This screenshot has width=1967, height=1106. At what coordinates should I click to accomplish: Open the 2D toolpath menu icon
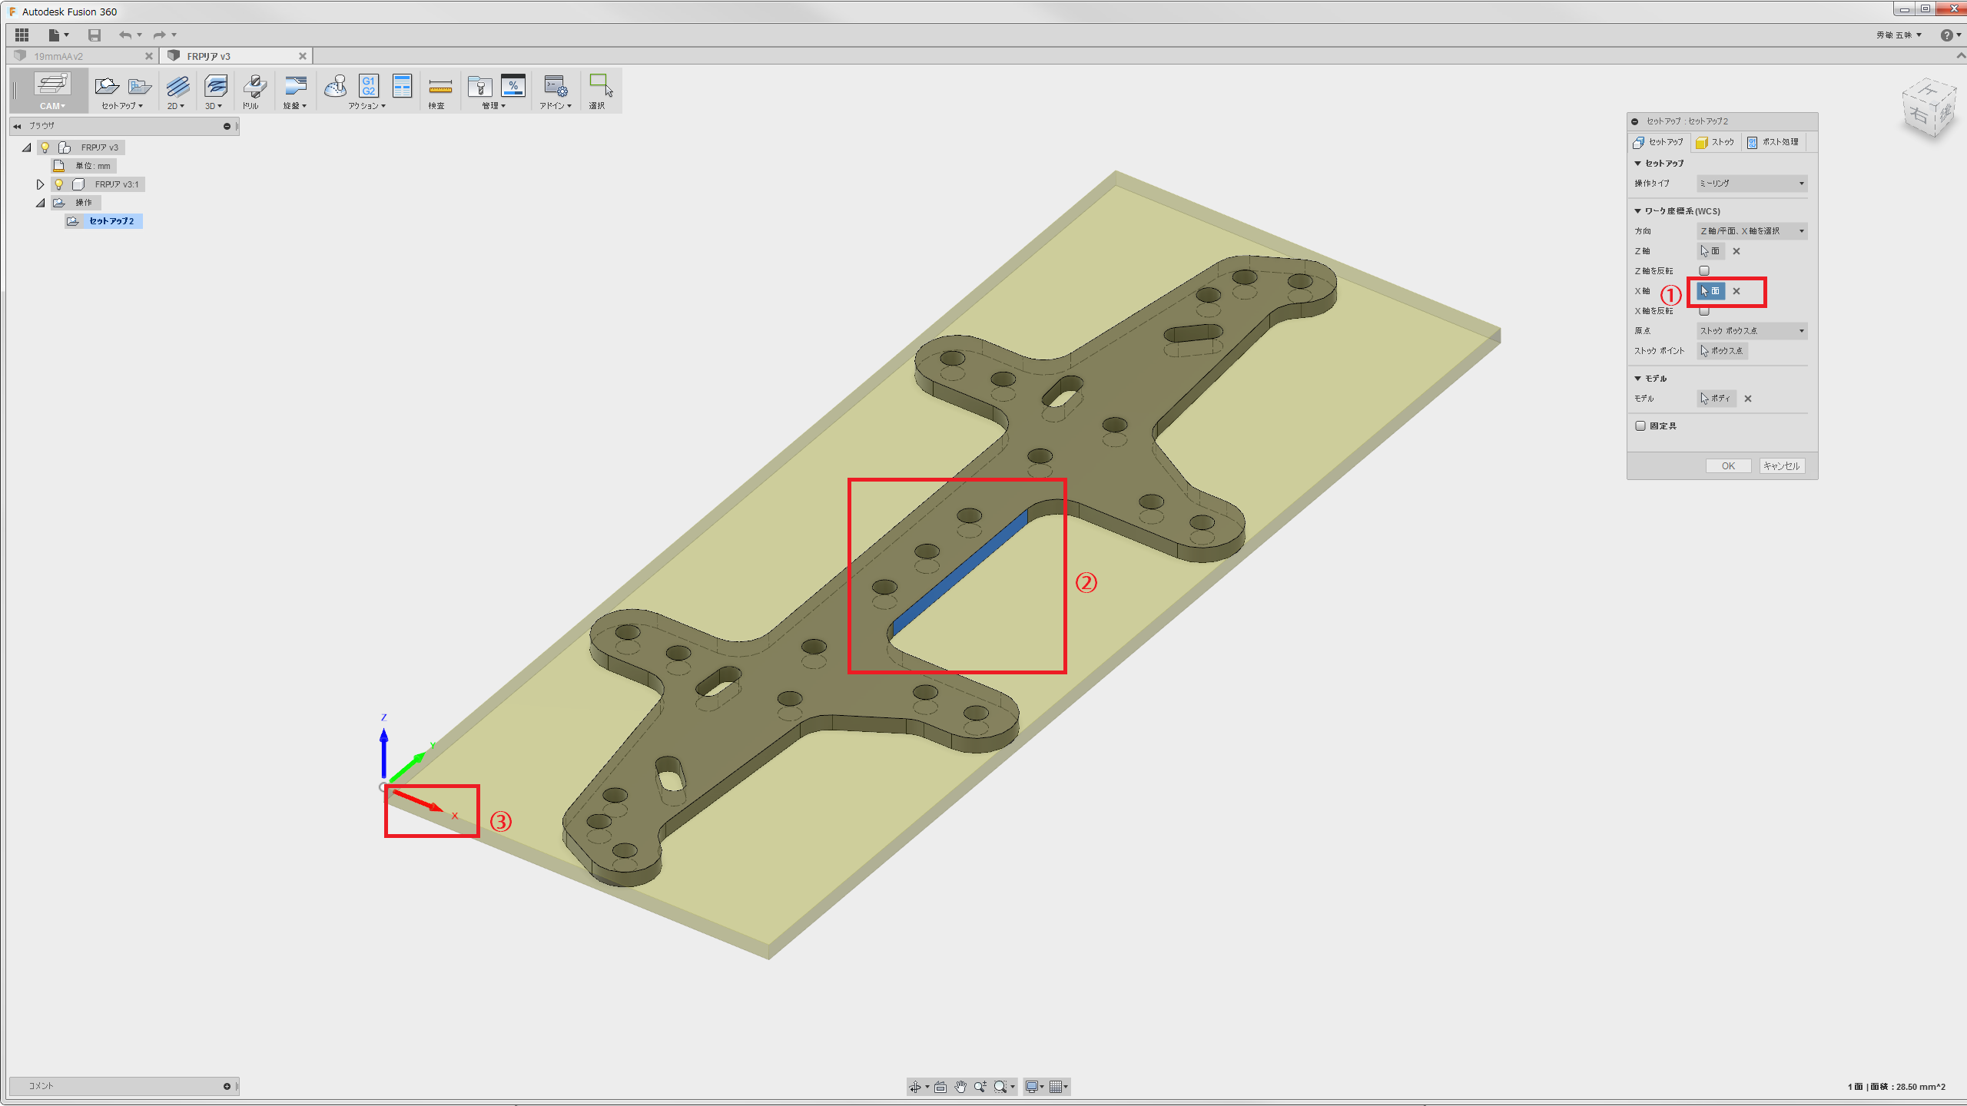tap(177, 86)
